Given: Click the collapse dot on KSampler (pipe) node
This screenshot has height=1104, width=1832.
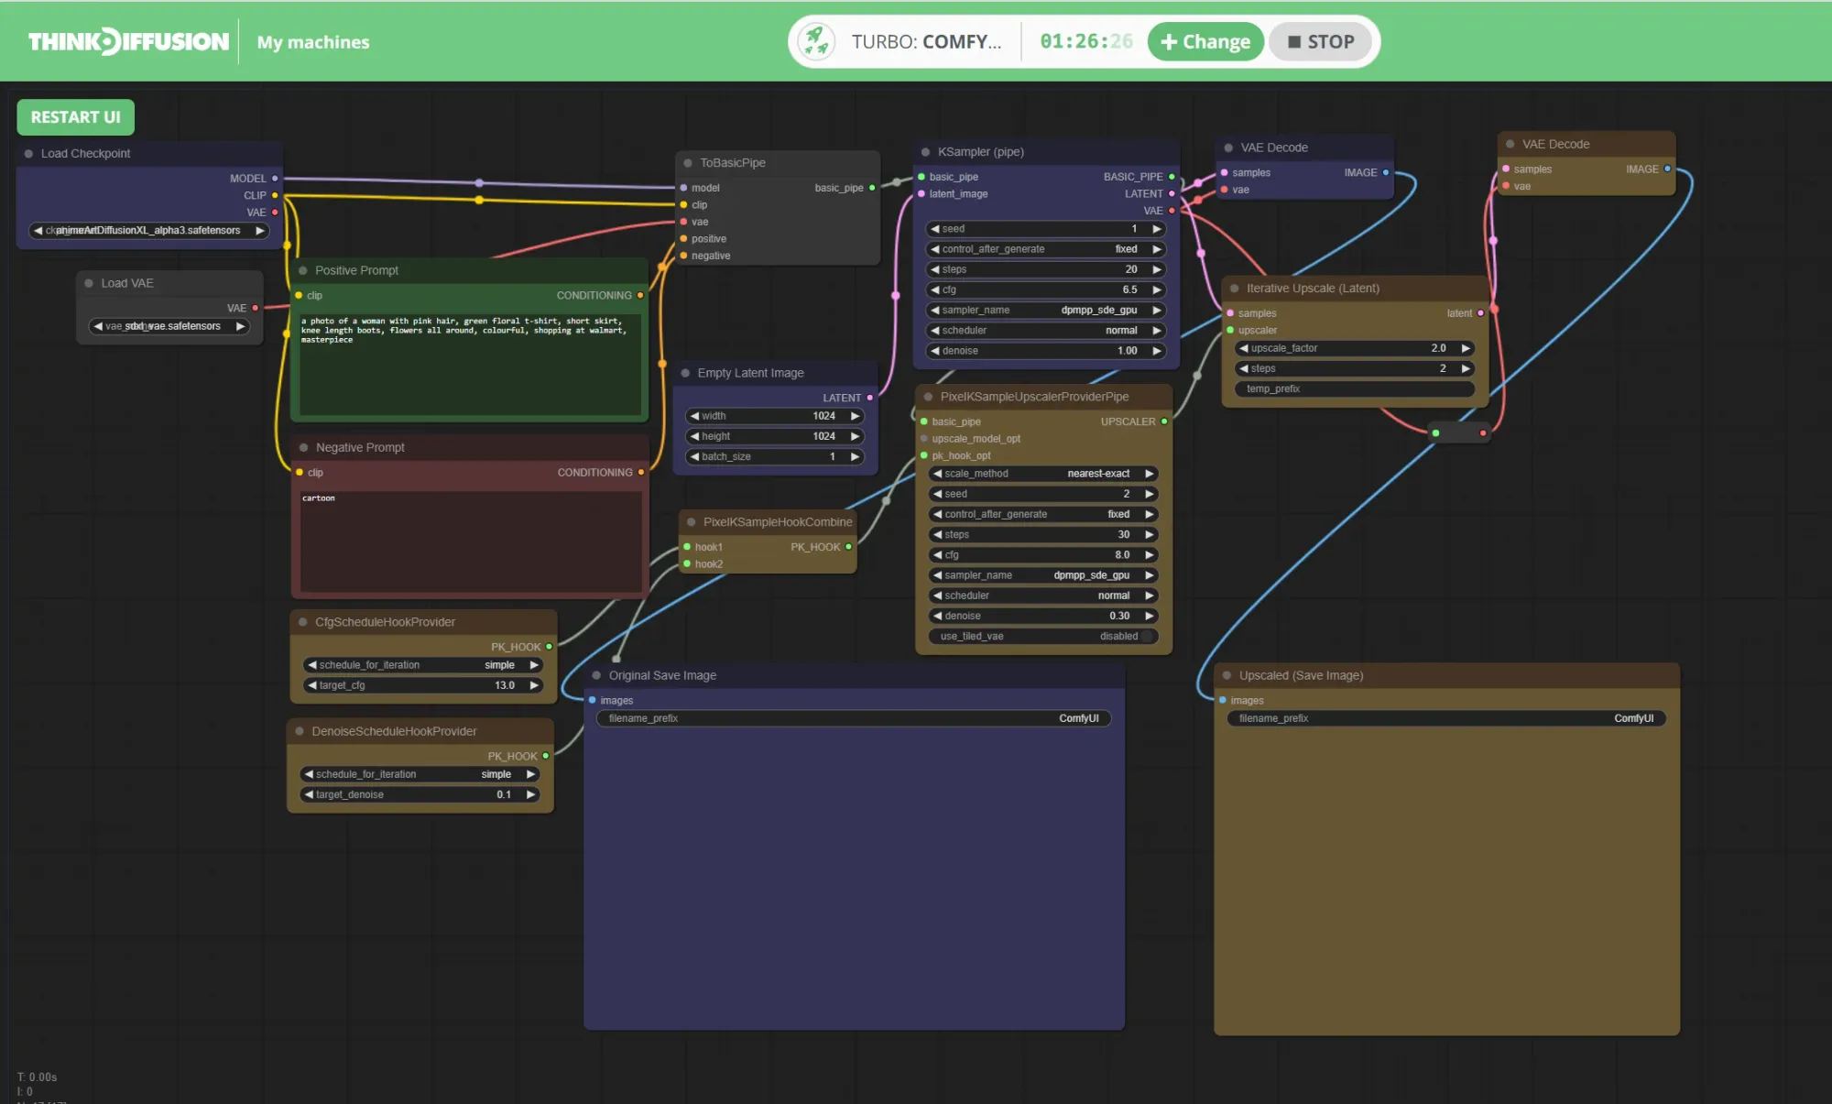Looking at the screenshot, I should 924,151.
